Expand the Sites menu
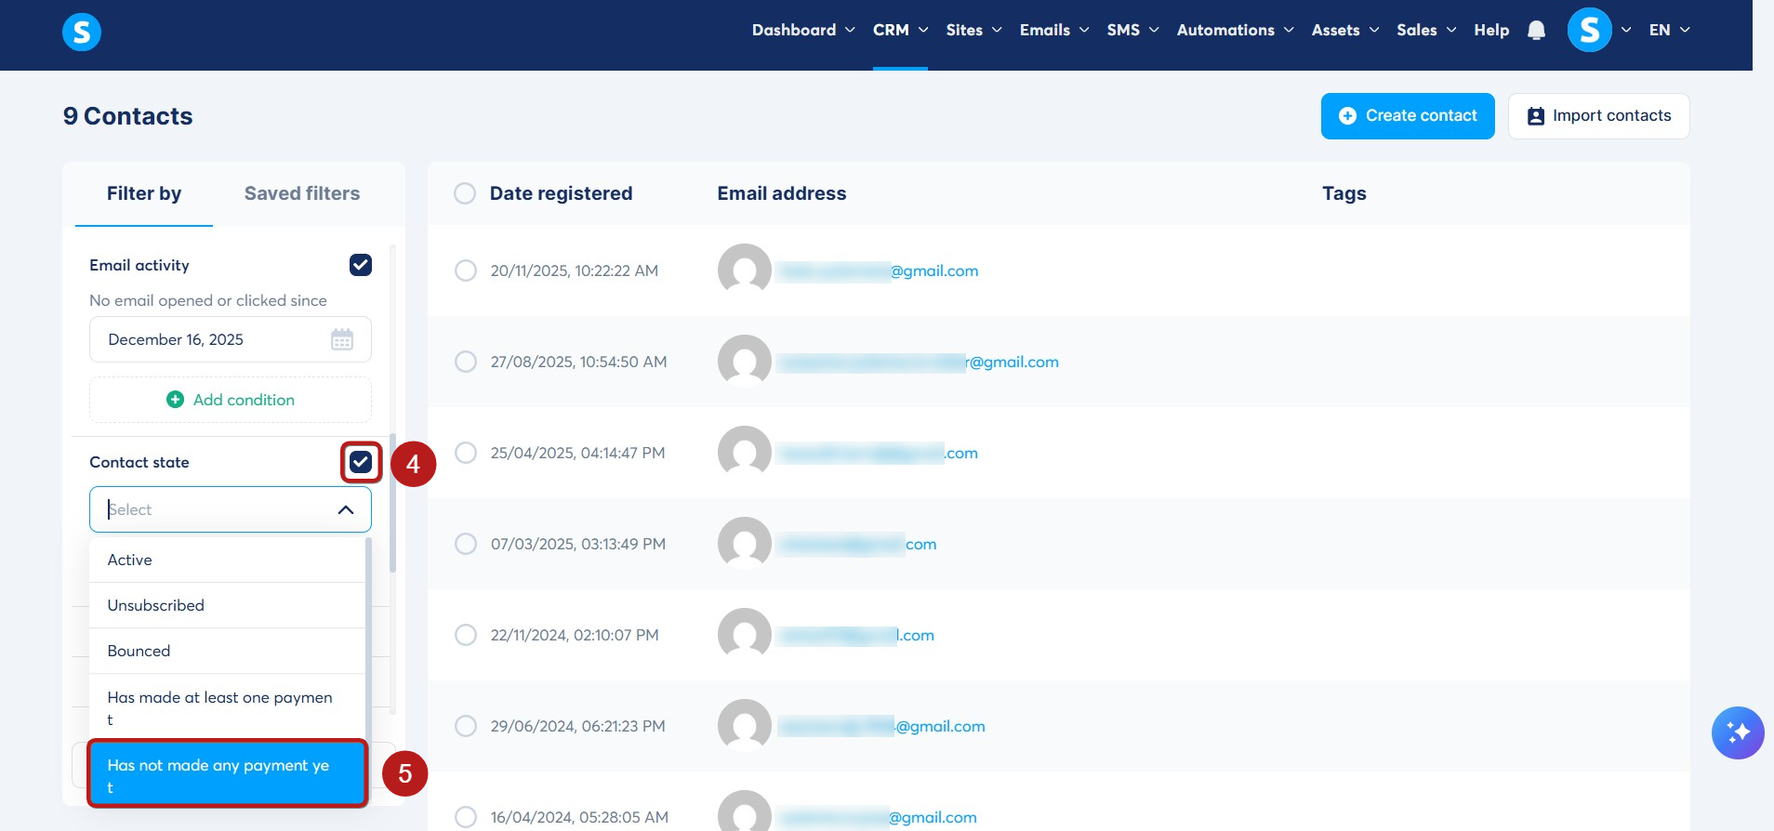The width and height of the screenshot is (1774, 831). pos(973,30)
